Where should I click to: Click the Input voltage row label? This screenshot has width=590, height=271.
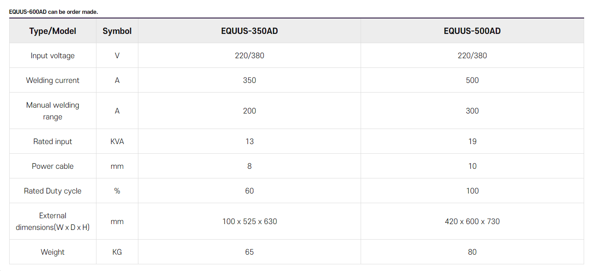(53, 56)
